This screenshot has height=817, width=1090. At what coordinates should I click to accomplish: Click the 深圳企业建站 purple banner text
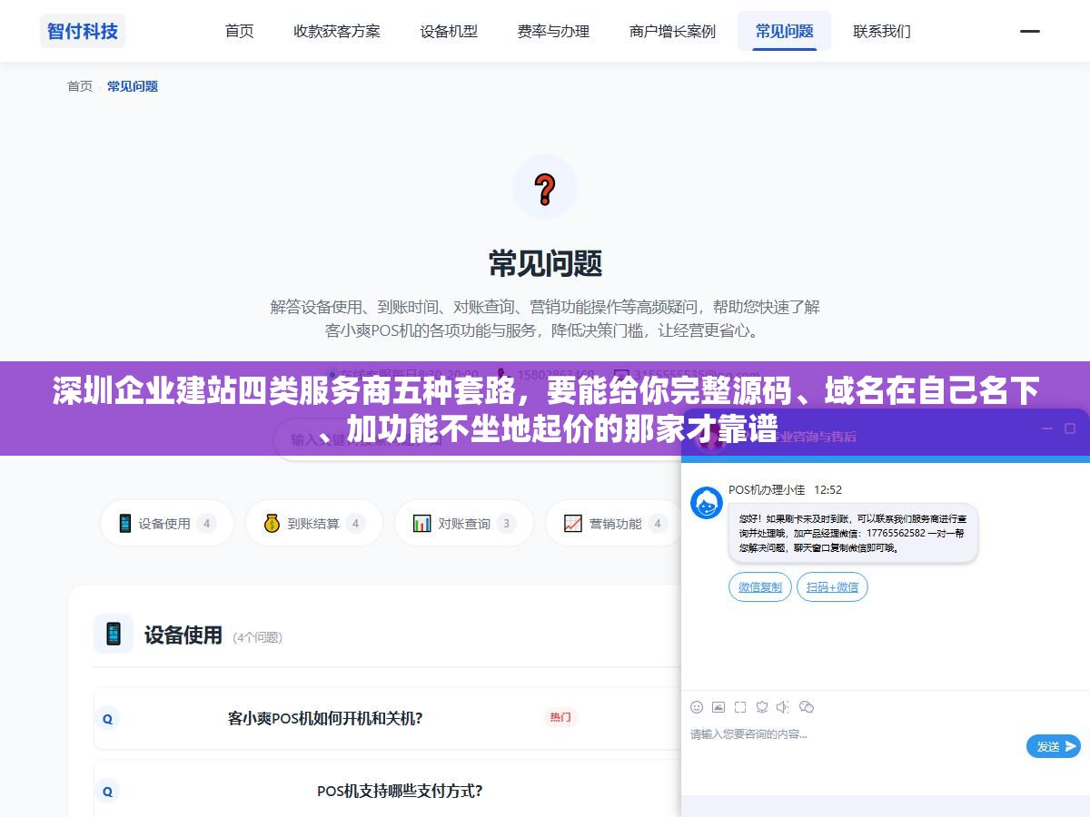point(545,408)
